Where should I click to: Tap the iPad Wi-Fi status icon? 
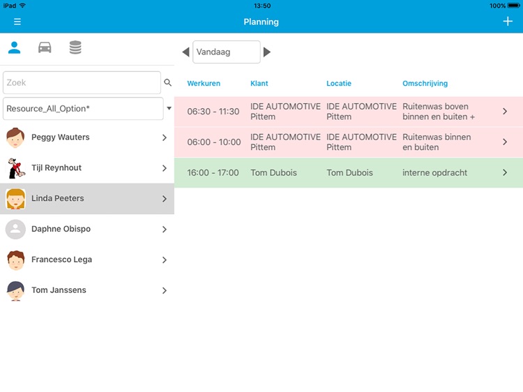23,6
